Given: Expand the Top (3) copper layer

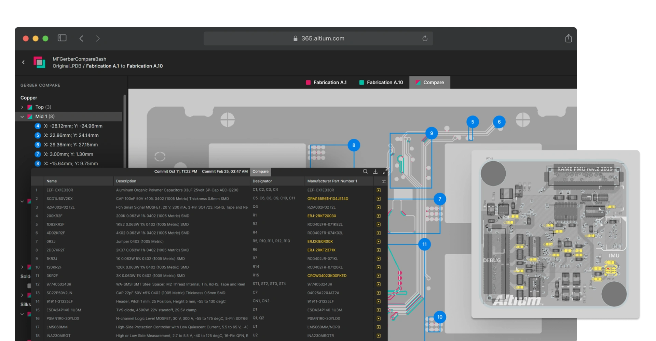Looking at the screenshot, I should pyautogui.click(x=22, y=107).
